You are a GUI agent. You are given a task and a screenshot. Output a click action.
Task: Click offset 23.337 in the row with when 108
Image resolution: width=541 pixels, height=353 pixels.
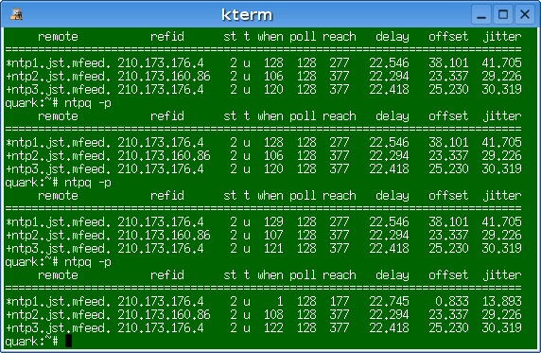coord(448,314)
